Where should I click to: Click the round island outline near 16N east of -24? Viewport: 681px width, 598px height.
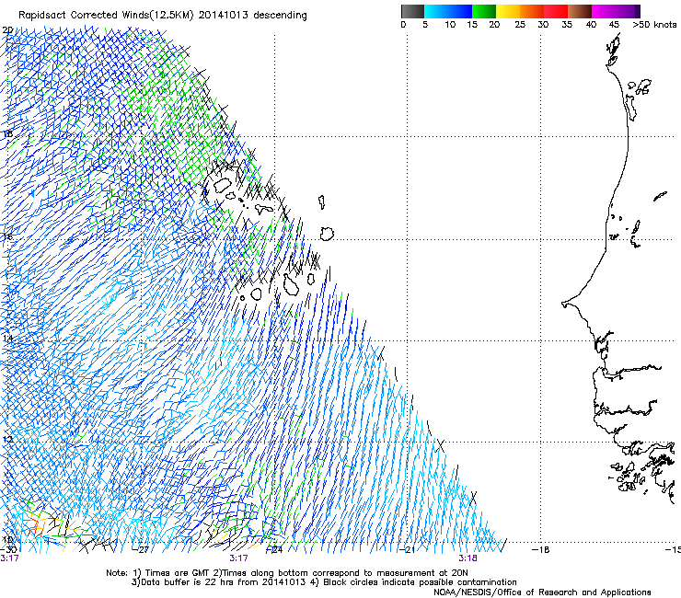click(327, 234)
